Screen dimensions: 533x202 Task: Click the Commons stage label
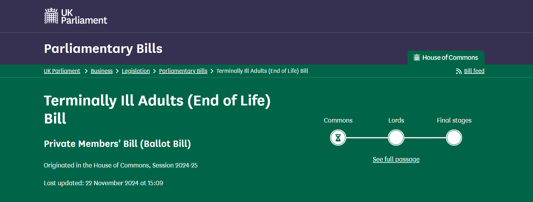338,120
